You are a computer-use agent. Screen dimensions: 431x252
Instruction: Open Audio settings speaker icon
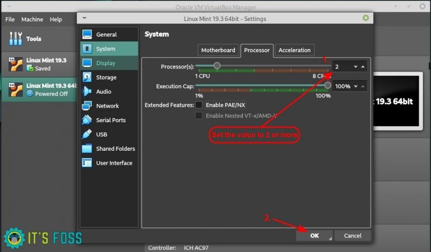click(x=87, y=92)
